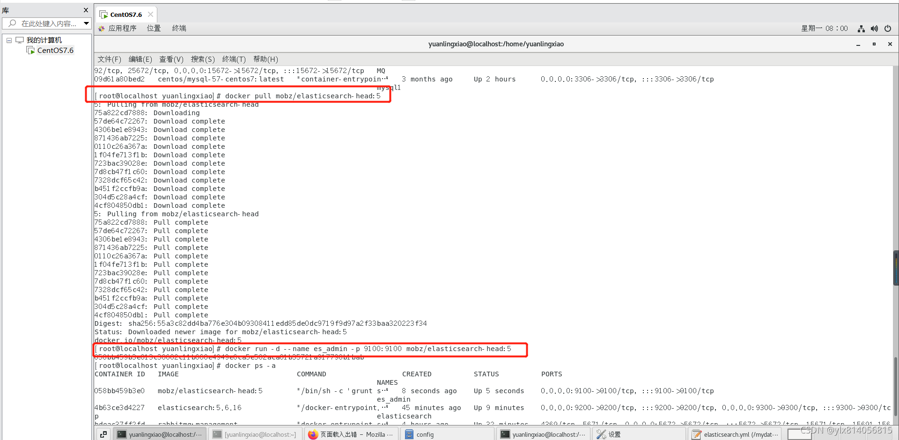This screenshot has height=440, width=899.
Task: Switch to first yuanlingxiao@localhost terminal taskbar item
Action: pyautogui.click(x=159, y=434)
